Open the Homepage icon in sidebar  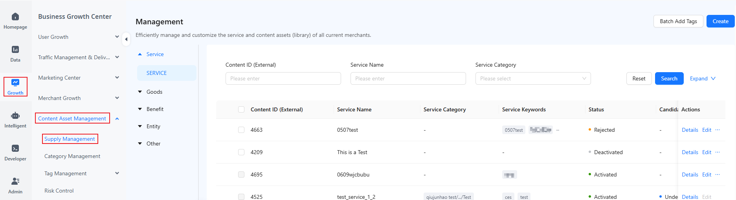pyautogui.click(x=15, y=16)
